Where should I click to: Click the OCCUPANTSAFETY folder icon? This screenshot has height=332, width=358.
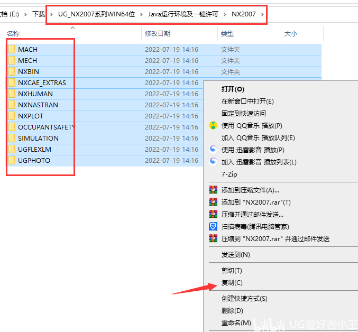pyautogui.click(x=12, y=127)
